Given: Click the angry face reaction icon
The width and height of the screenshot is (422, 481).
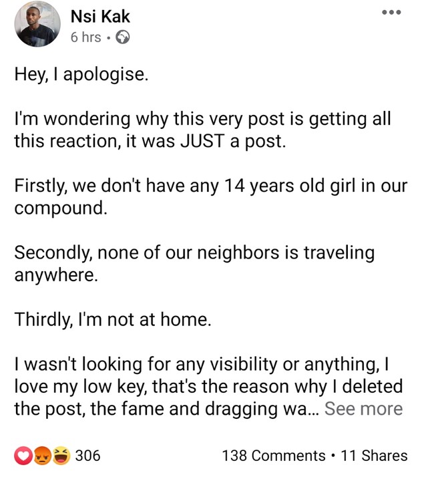Looking at the screenshot, I should pos(42,456).
